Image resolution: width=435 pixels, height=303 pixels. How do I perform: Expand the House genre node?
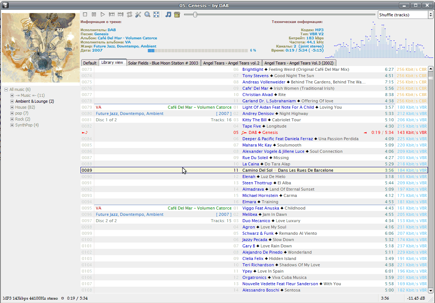point(12,107)
